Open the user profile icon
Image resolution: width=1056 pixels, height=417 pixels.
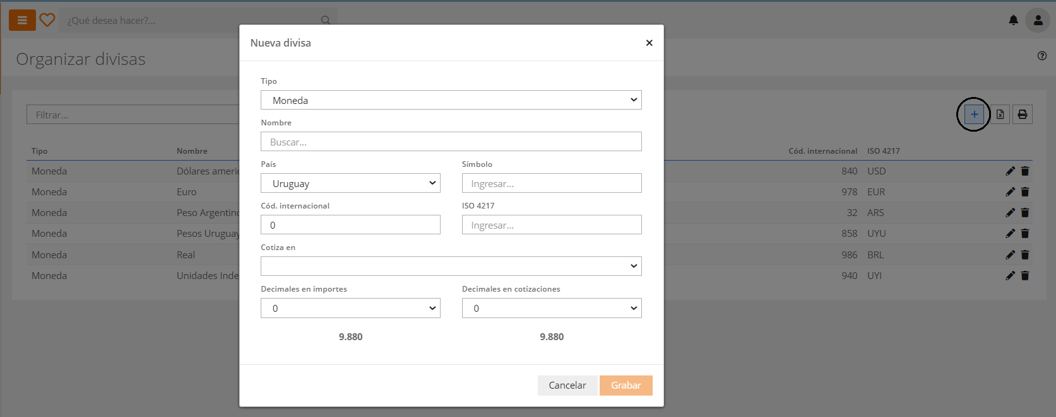[x=1038, y=20]
